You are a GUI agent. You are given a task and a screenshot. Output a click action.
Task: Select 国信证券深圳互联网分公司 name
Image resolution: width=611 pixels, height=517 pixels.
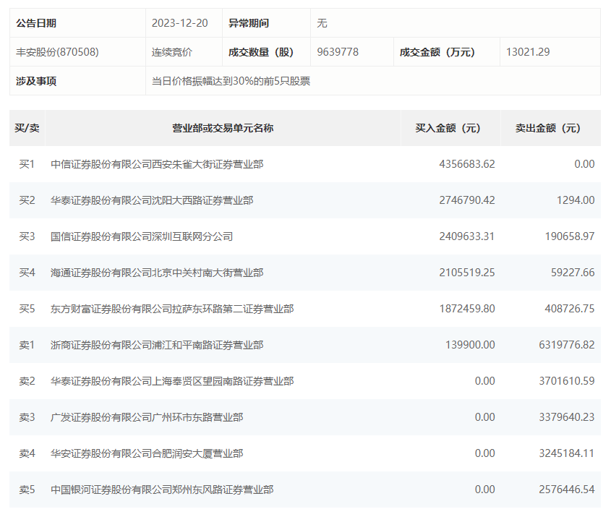pos(142,236)
